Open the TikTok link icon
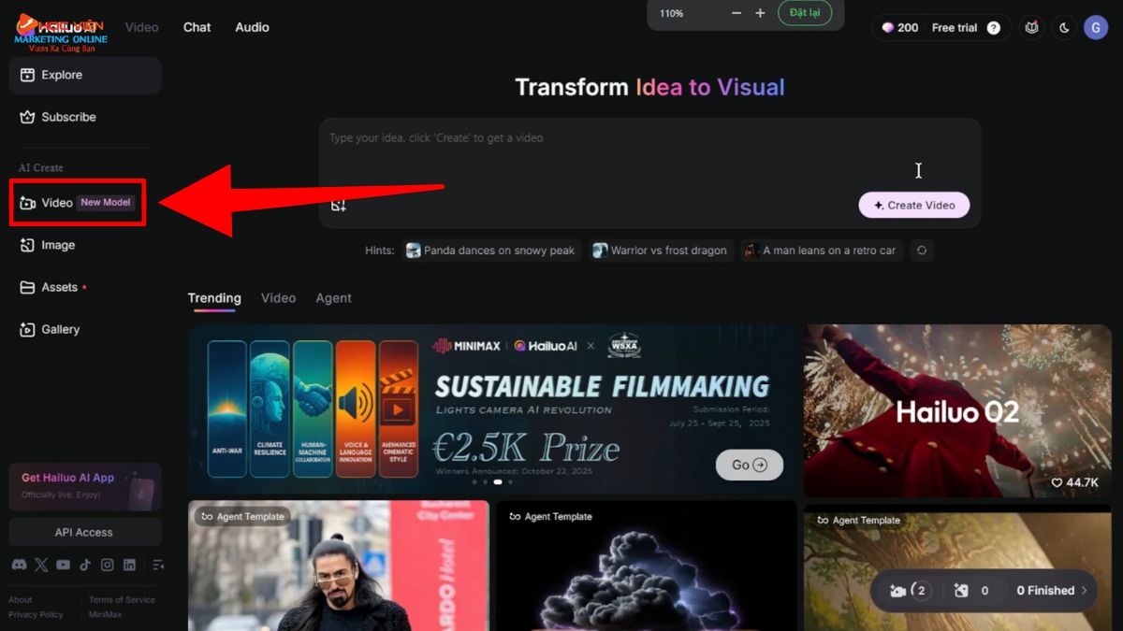The height and width of the screenshot is (631, 1123). point(85,565)
